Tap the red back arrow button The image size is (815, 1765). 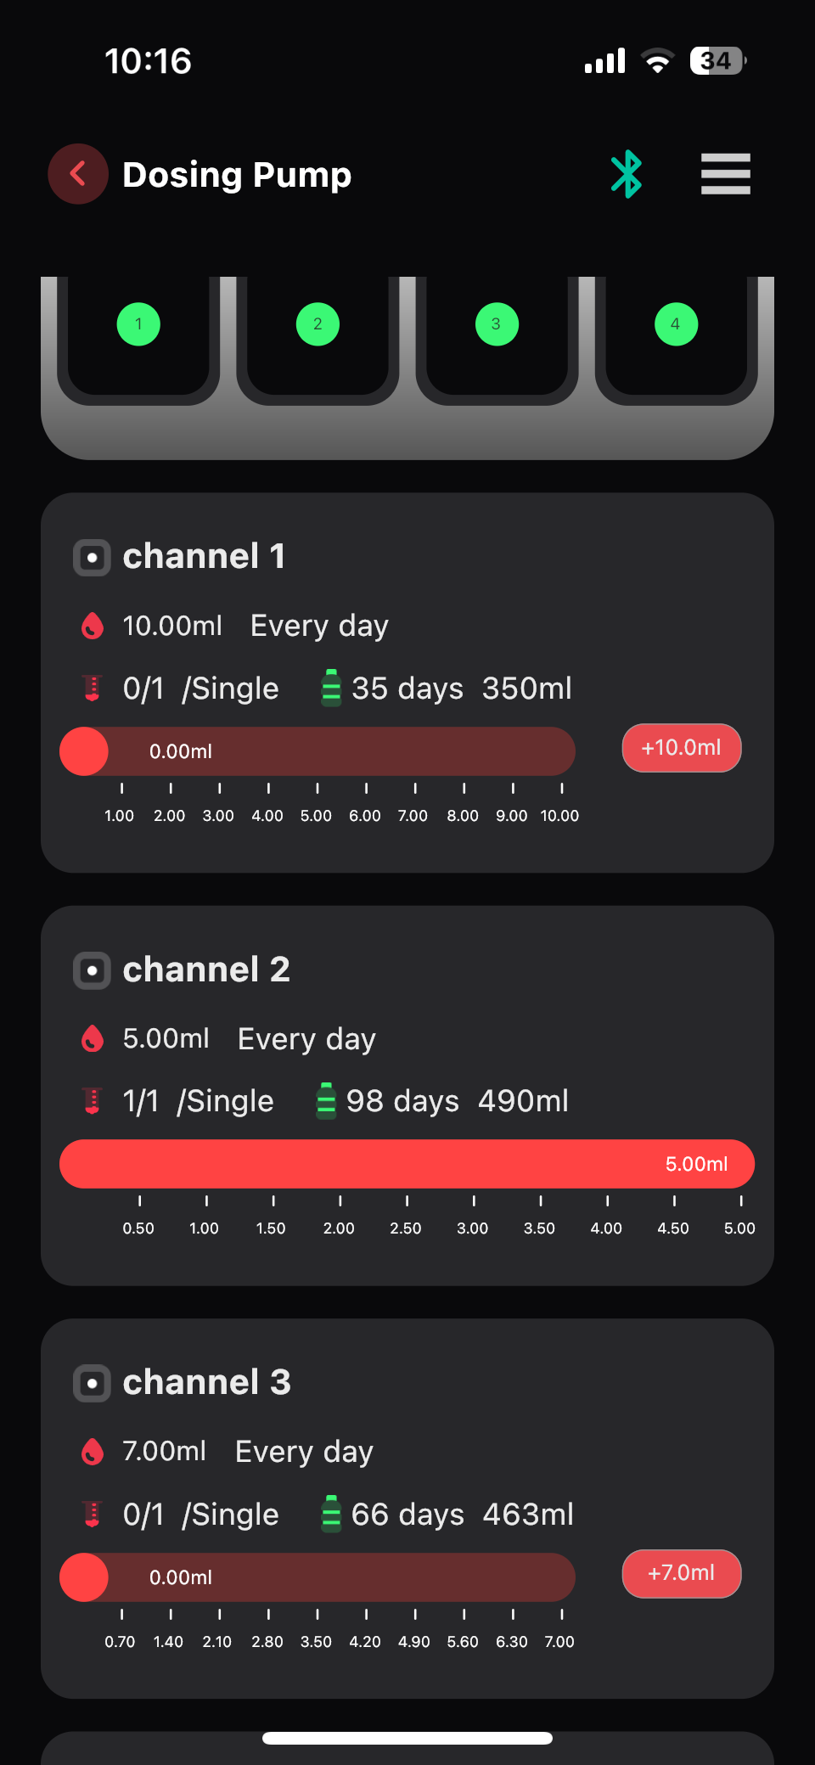pyautogui.click(x=78, y=174)
